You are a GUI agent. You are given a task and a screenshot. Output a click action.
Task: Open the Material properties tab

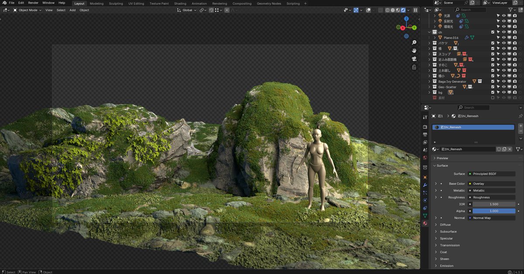point(425,223)
